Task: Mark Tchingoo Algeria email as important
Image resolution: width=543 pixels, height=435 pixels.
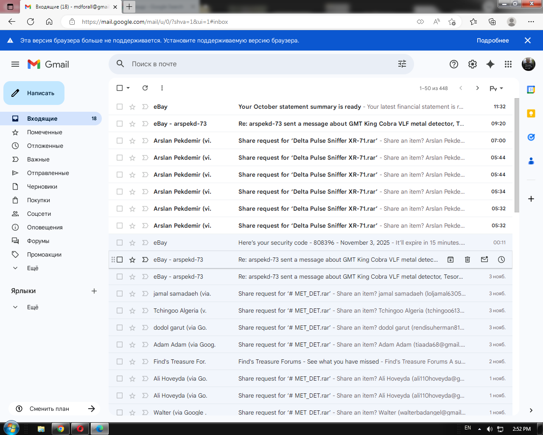Action: tap(145, 311)
